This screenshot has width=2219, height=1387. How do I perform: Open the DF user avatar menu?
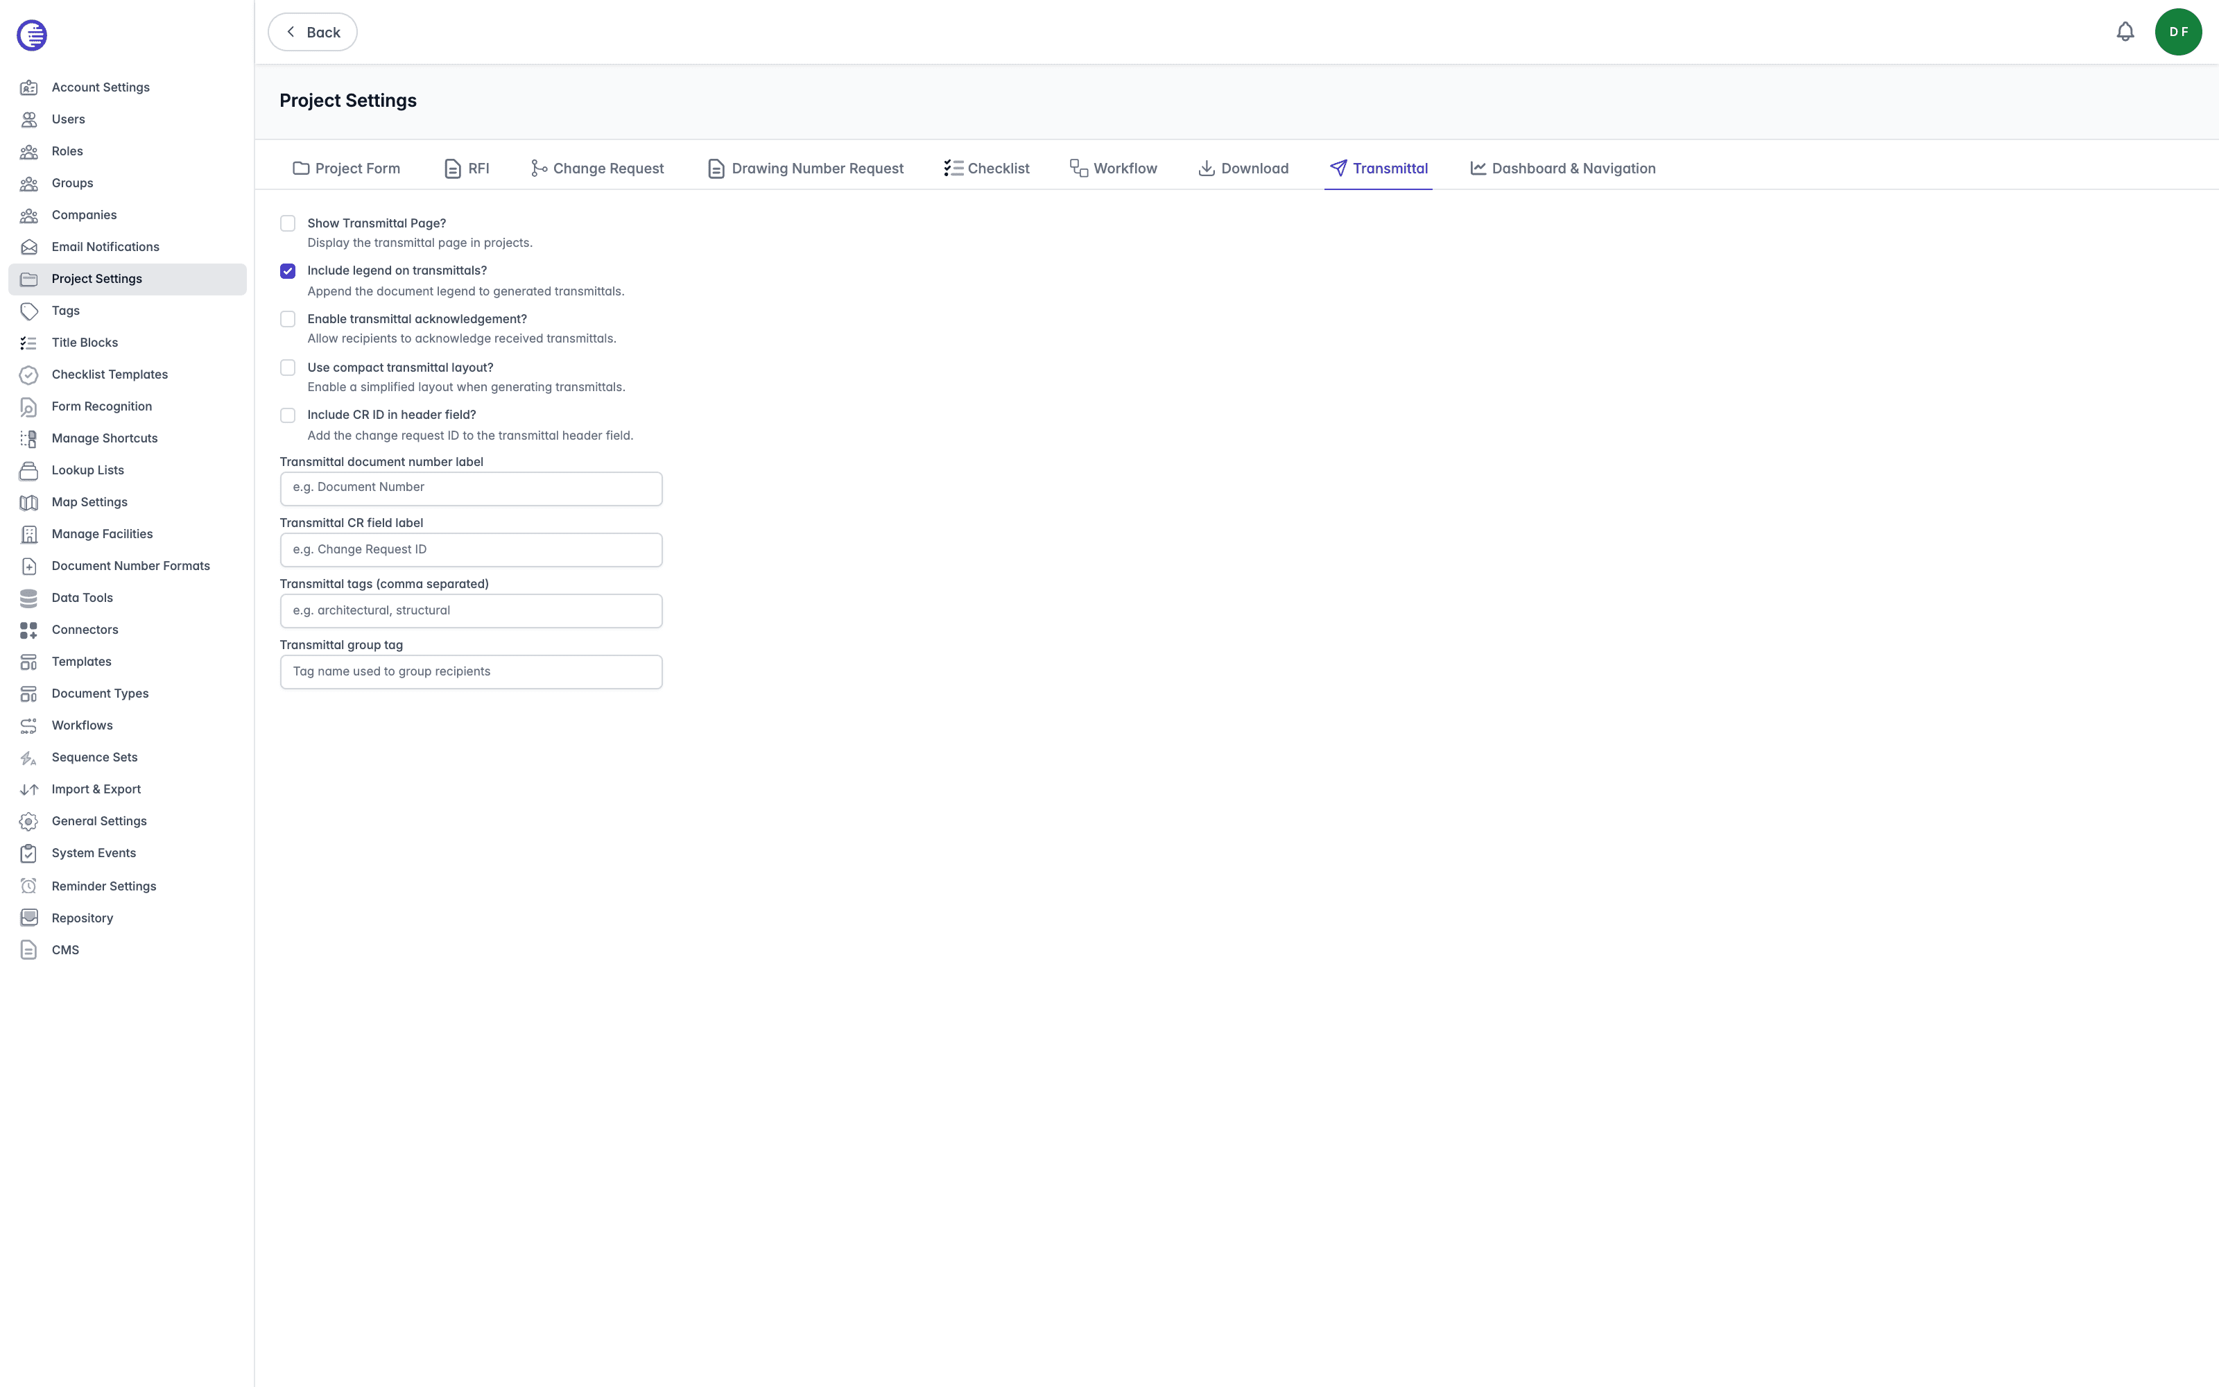2179,32
